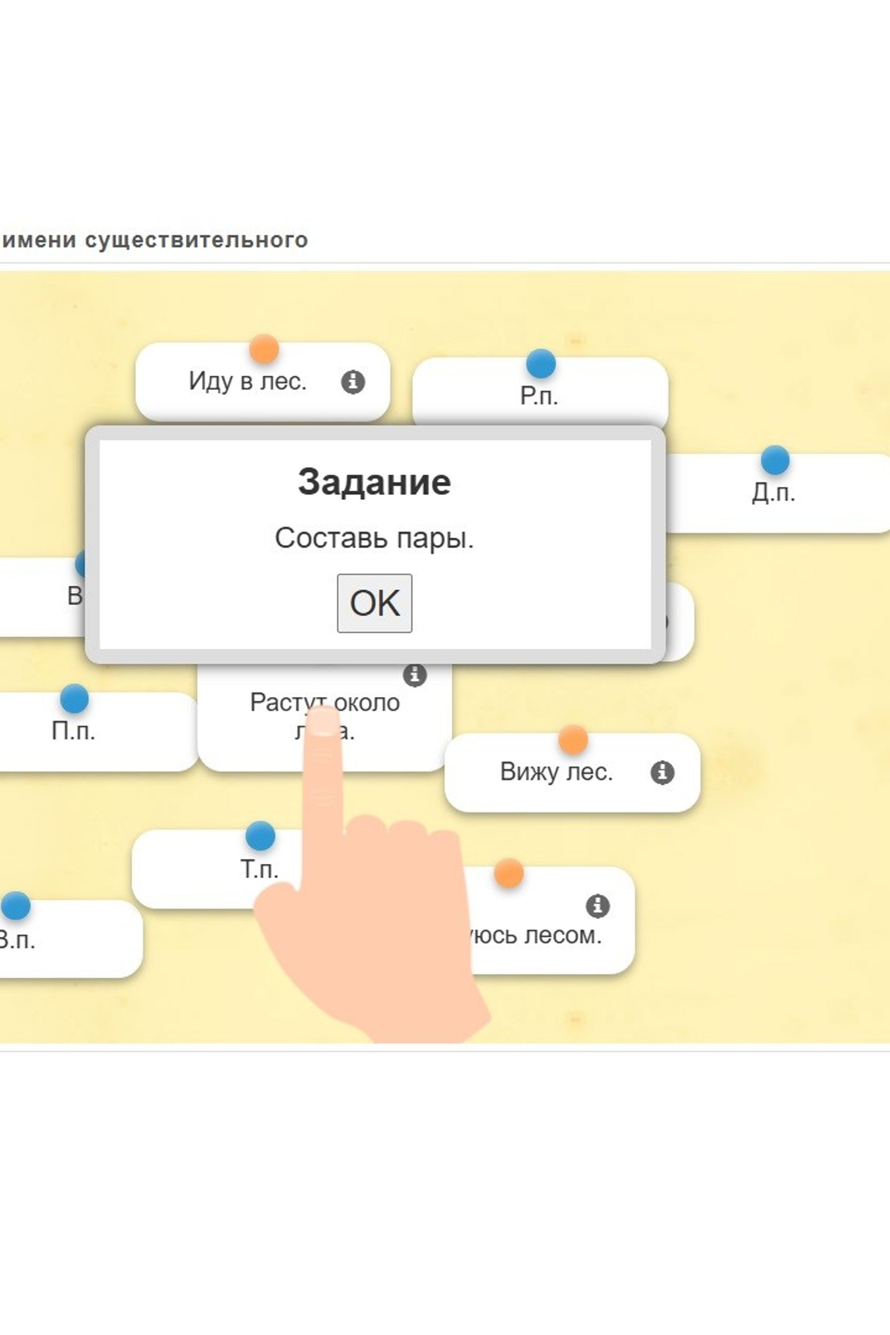This screenshot has height=1335, width=890.
Task: Click the OK button in the Задание dialog
Action: (x=375, y=603)
